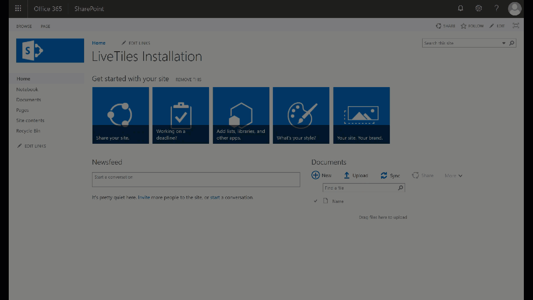The width and height of the screenshot is (533, 300).
Task: Open the help question mark
Action: pyautogui.click(x=497, y=8)
